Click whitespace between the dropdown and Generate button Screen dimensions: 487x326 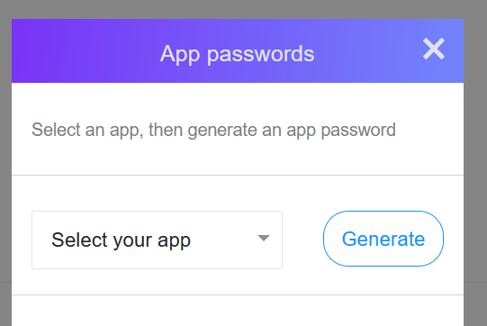tap(302, 240)
